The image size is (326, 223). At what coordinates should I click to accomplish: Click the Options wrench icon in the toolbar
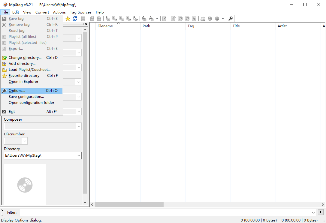click(x=230, y=19)
